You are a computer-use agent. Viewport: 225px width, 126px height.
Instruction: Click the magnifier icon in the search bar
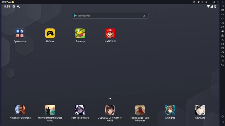coord(144,16)
